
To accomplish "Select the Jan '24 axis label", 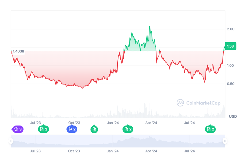I will click(113, 123).
